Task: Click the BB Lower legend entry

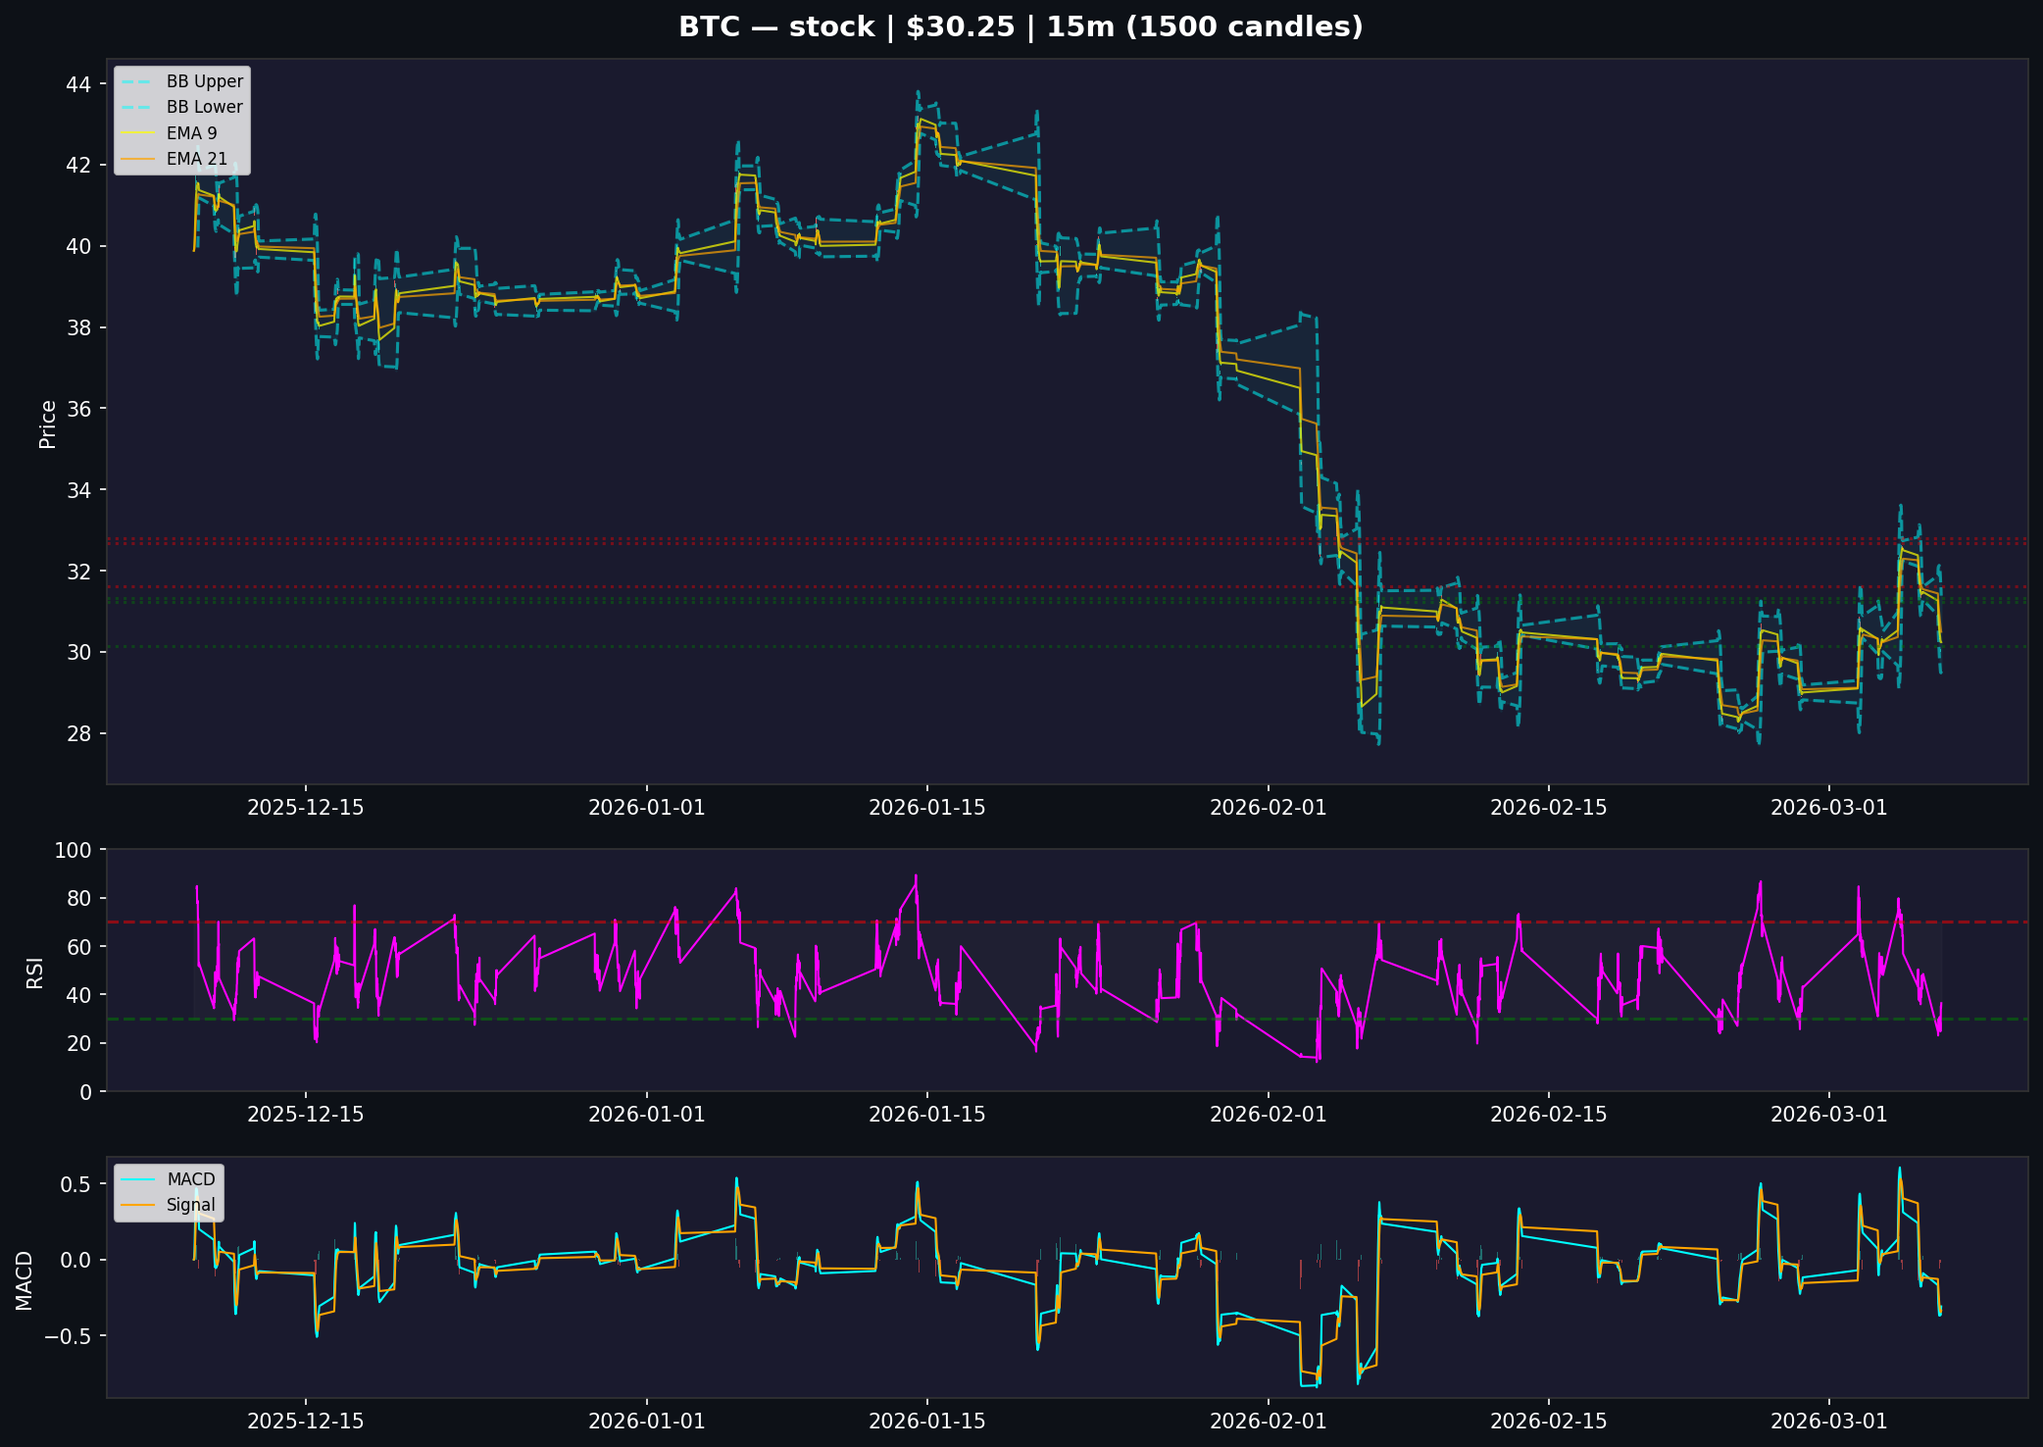Action: coord(204,107)
